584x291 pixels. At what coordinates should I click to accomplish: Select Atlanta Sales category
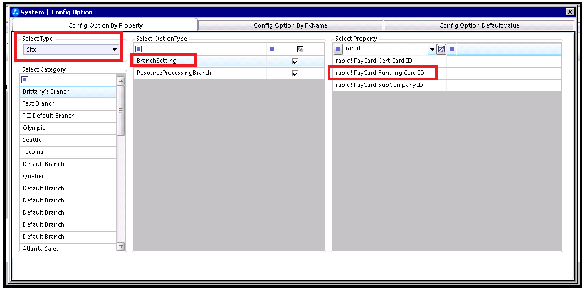pos(68,248)
